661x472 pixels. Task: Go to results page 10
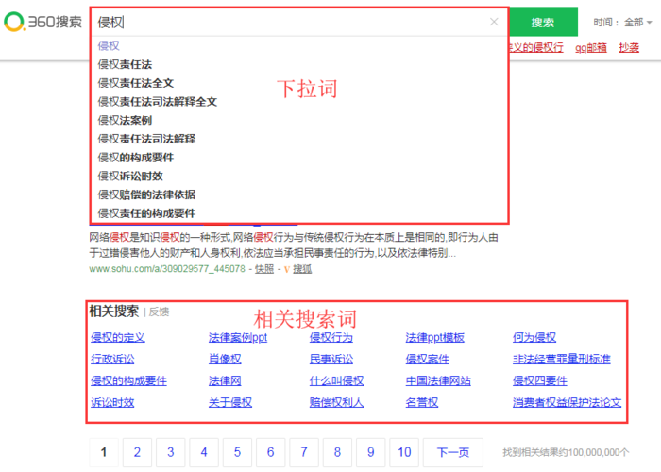click(x=404, y=452)
